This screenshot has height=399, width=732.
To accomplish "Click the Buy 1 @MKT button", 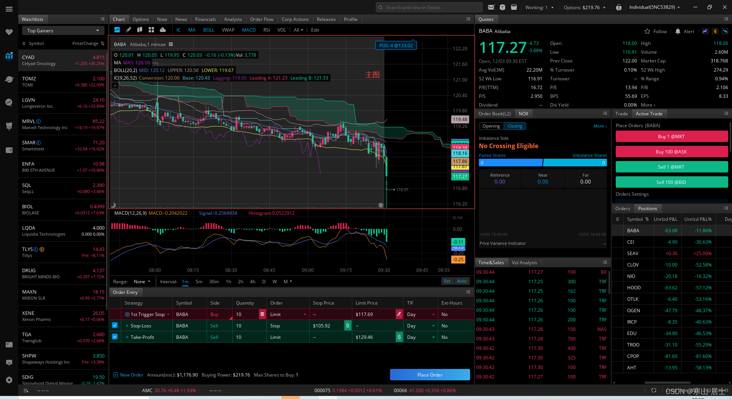I will coord(671,137).
